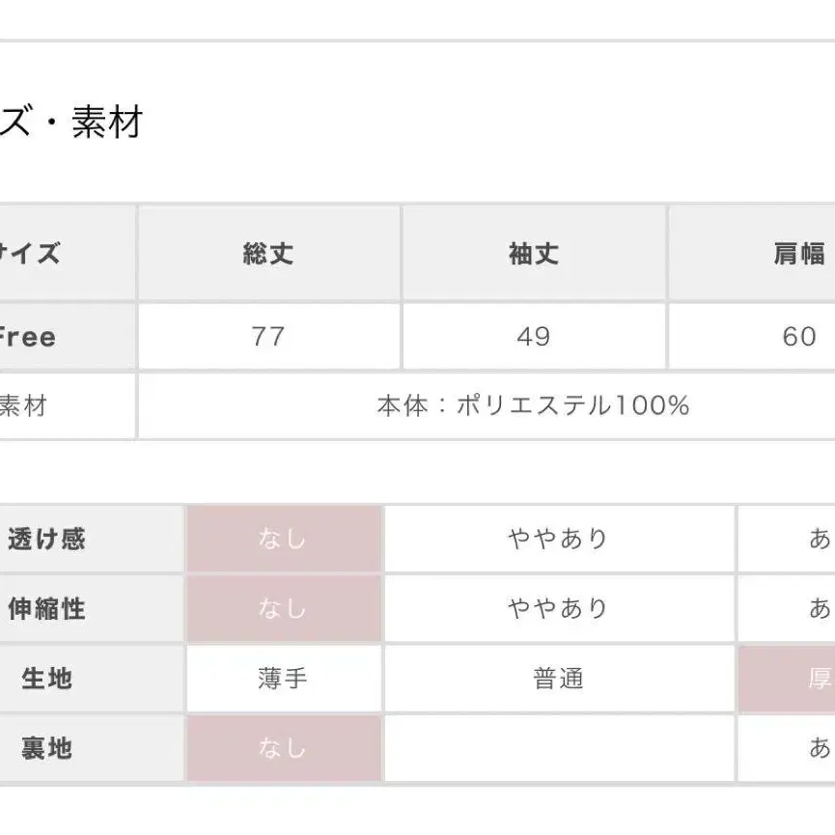Click the 袖丈 column header

534,254
